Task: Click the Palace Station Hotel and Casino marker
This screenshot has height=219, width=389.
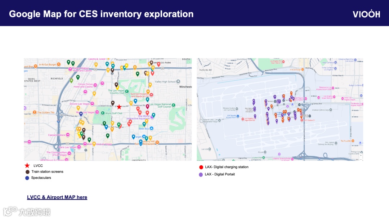Action: coord(70,69)
